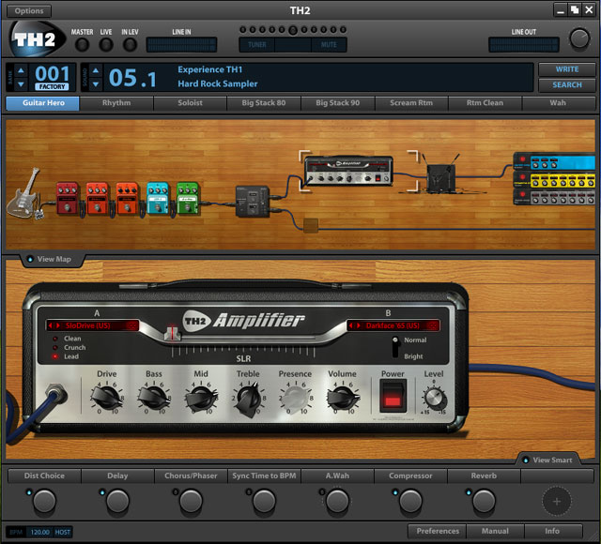This screenshot has width=601, height=544.
Task: Switch to the Soloist preset tab
Action: click(x=190, y=103)
